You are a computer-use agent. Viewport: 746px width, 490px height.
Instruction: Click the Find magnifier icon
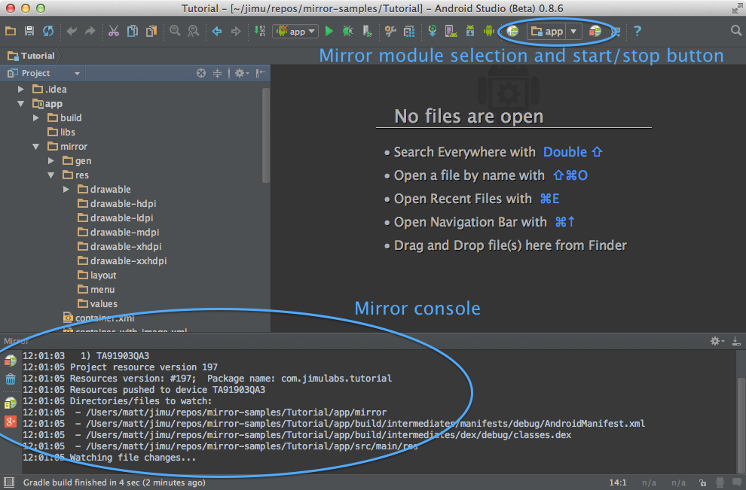tap(175, 32)
